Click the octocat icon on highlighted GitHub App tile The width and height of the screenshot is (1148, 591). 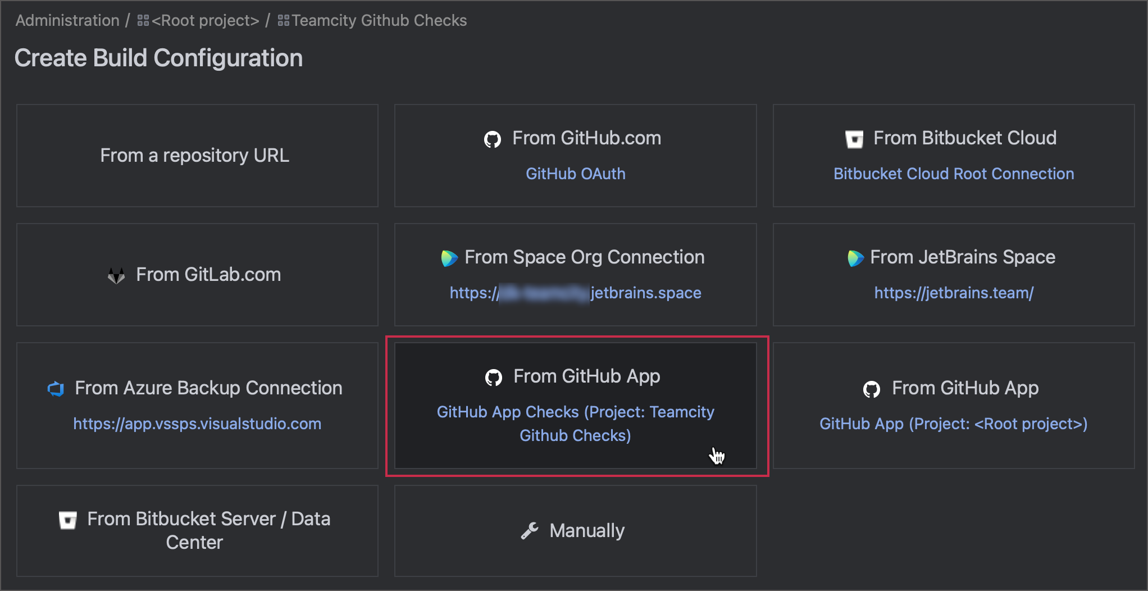tap(494, 377)
